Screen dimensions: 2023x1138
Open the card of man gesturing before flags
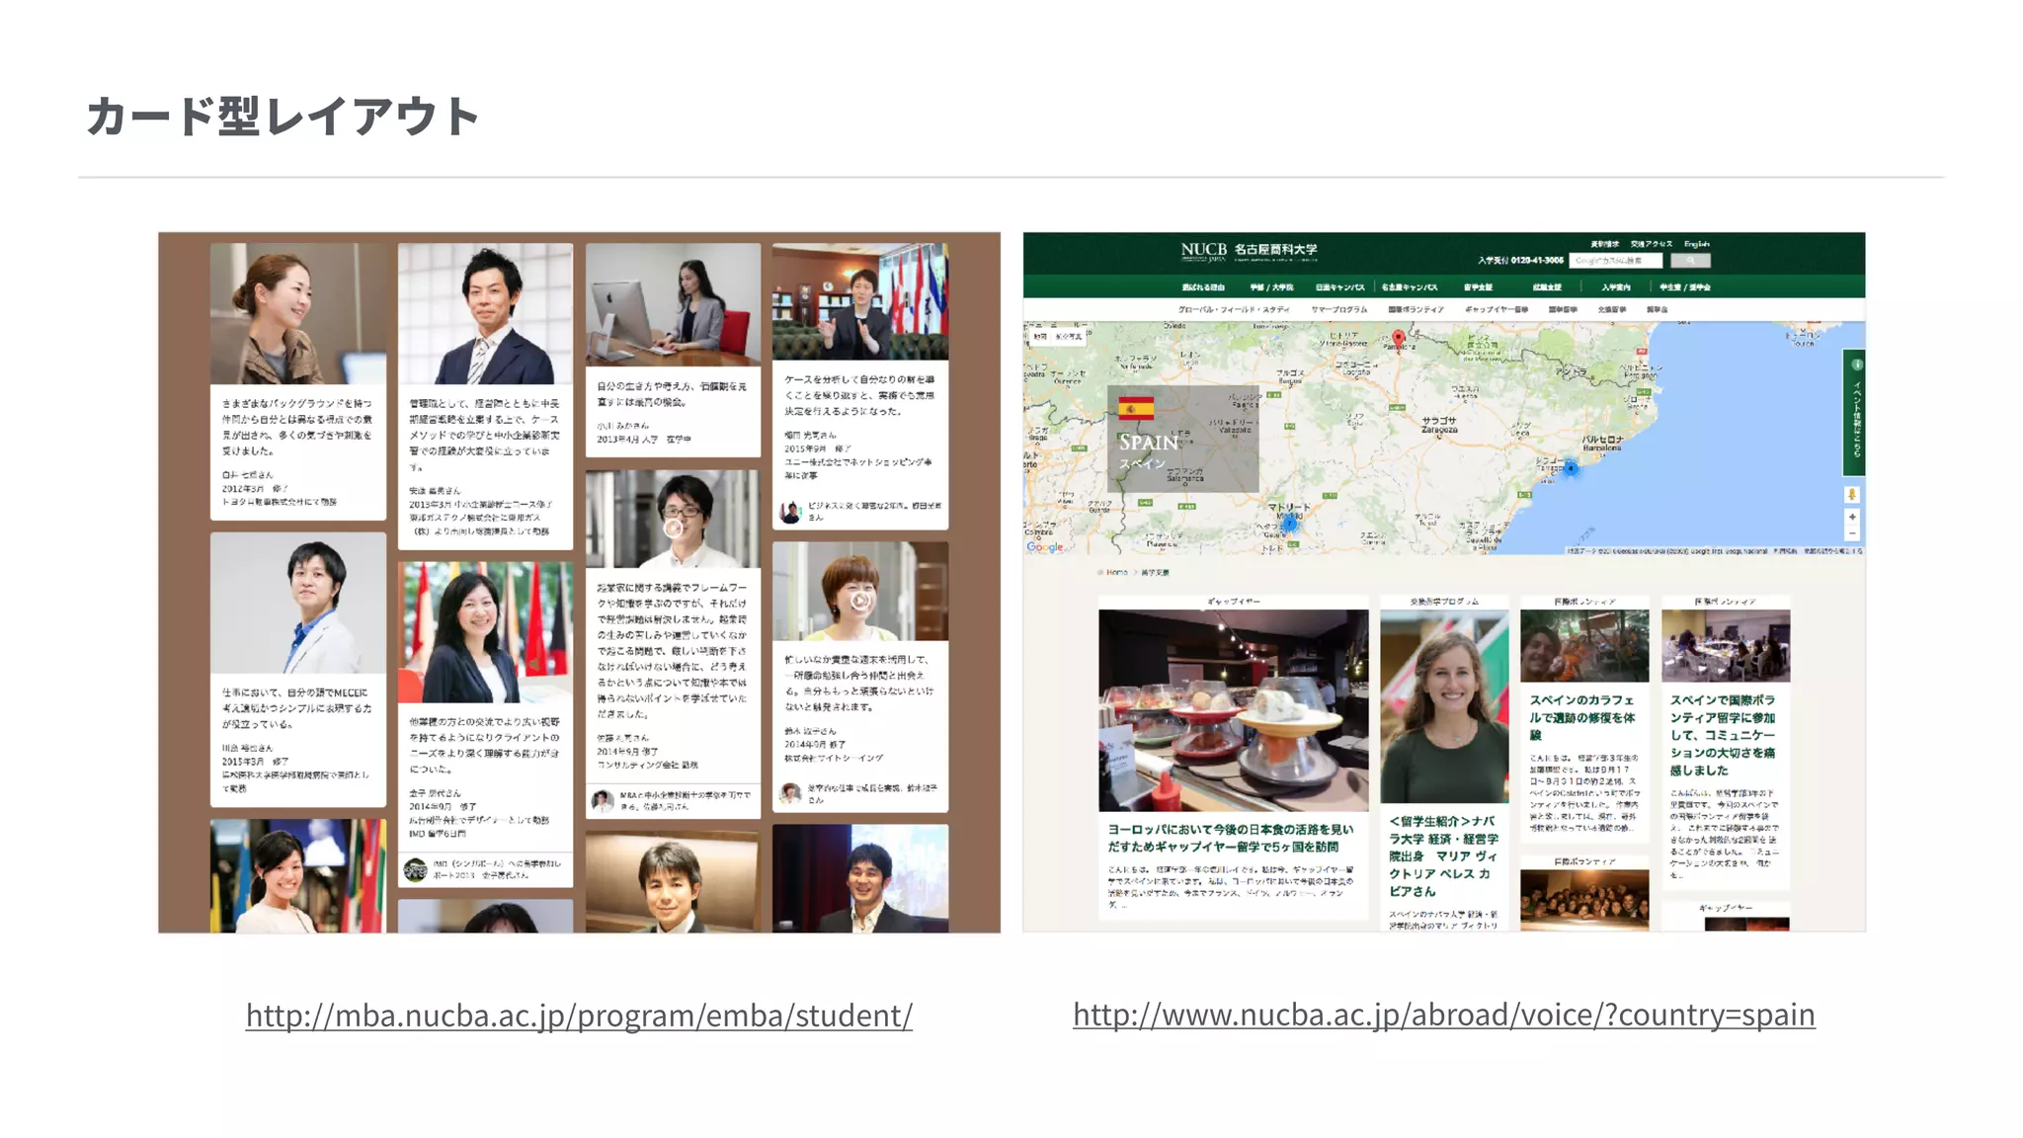(859, 385)
